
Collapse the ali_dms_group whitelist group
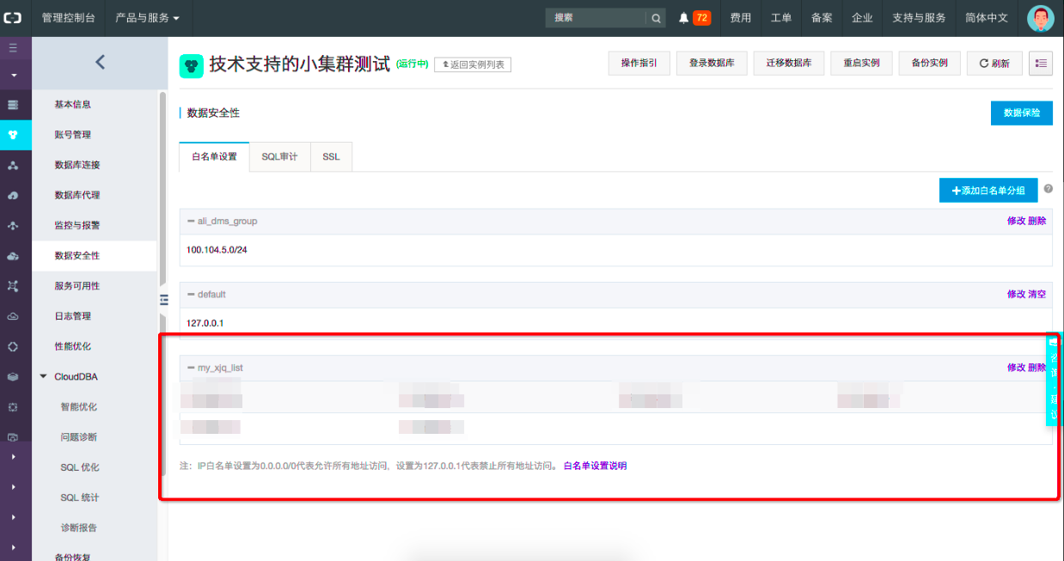tap(191, 221)
